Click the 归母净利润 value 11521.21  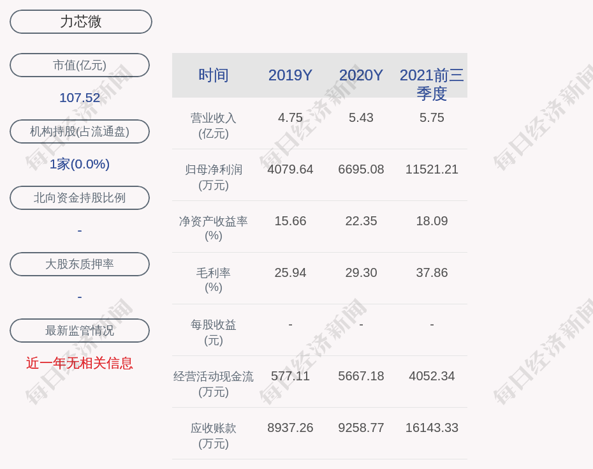tap(432, 170)
